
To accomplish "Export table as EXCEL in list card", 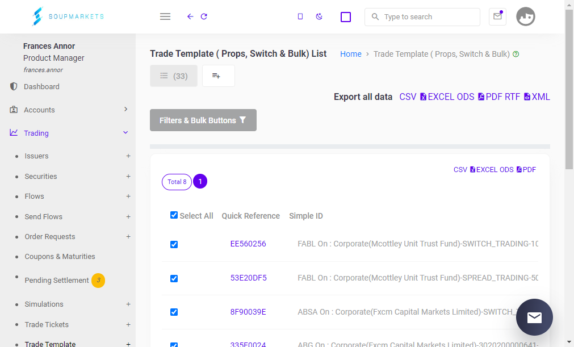I will click(484, 169).
